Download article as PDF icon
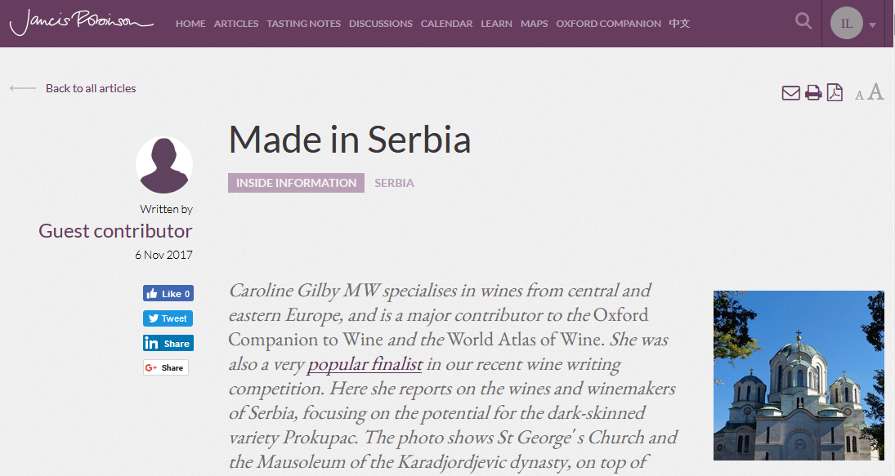This screenshot has width=895, height=476. click(x=835, y=93)
